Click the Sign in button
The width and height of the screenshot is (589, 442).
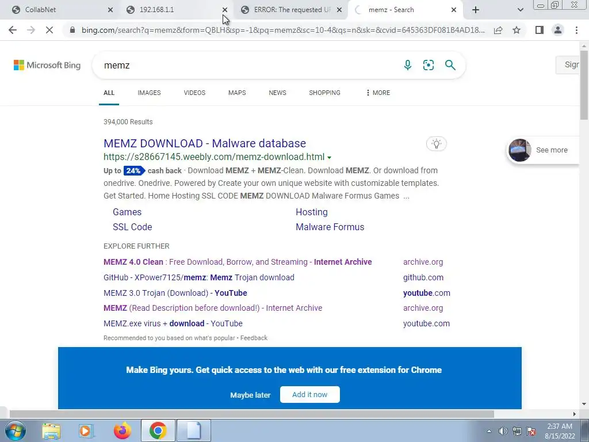pos(568,64)
